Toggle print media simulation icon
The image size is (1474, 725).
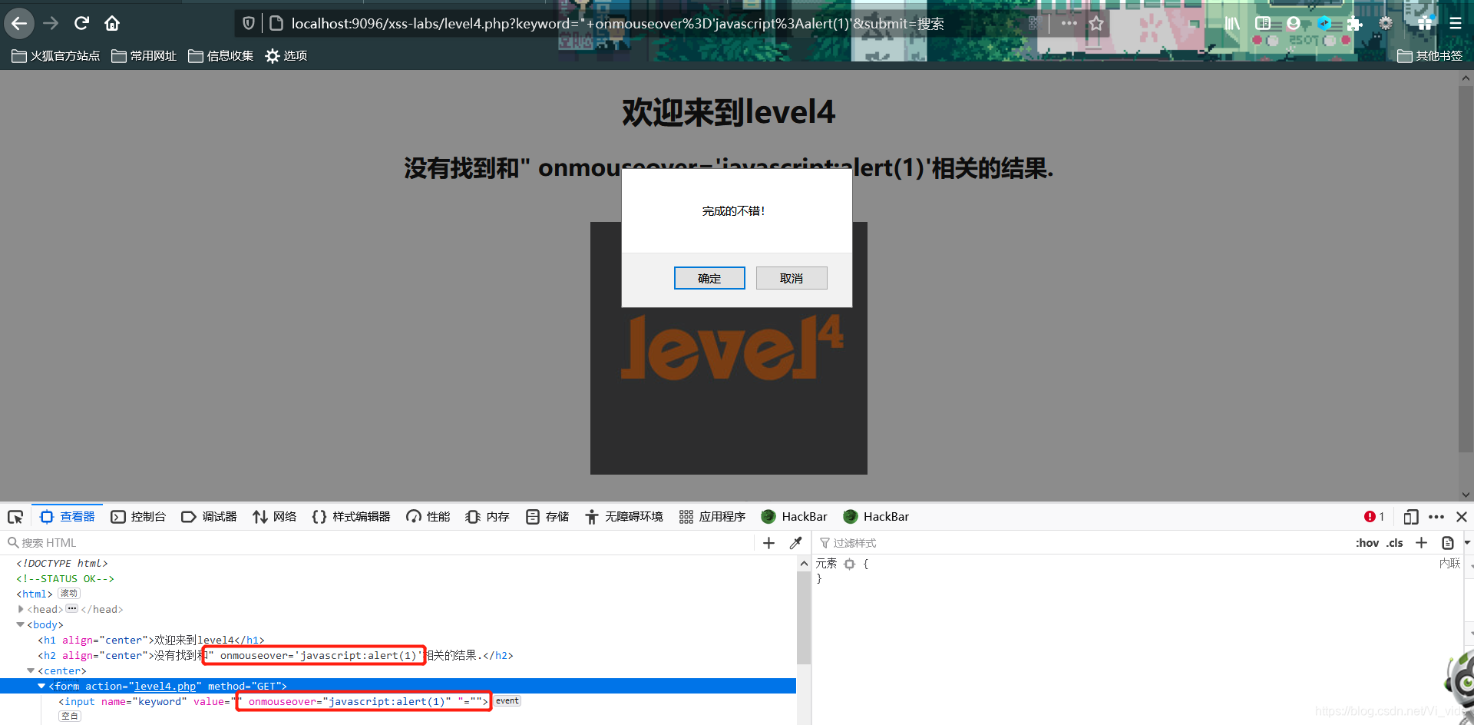pyautogui.click(x=1448, y=543)
